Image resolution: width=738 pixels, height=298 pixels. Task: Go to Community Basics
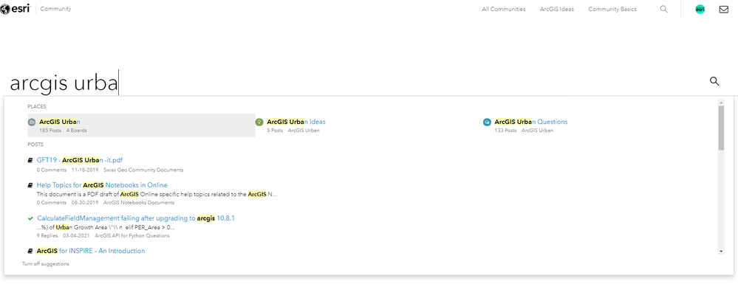pos(612,10)
